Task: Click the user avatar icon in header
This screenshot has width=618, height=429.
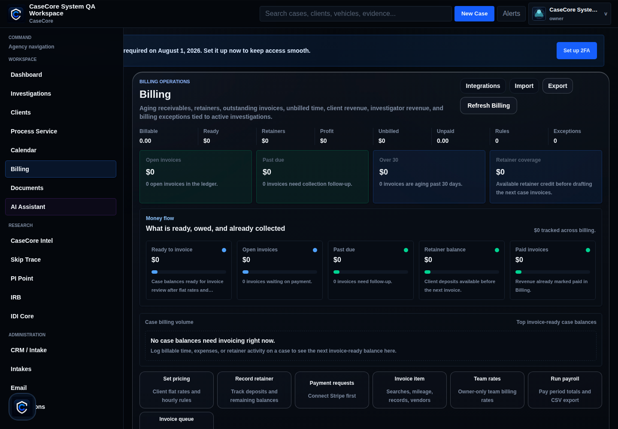Action: pyautogui.click(x=539, y=14)
